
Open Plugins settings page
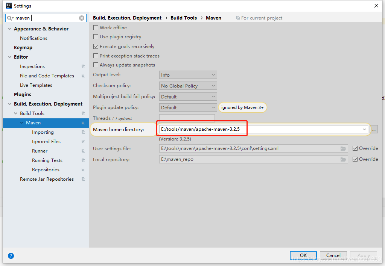coord(23,95)
